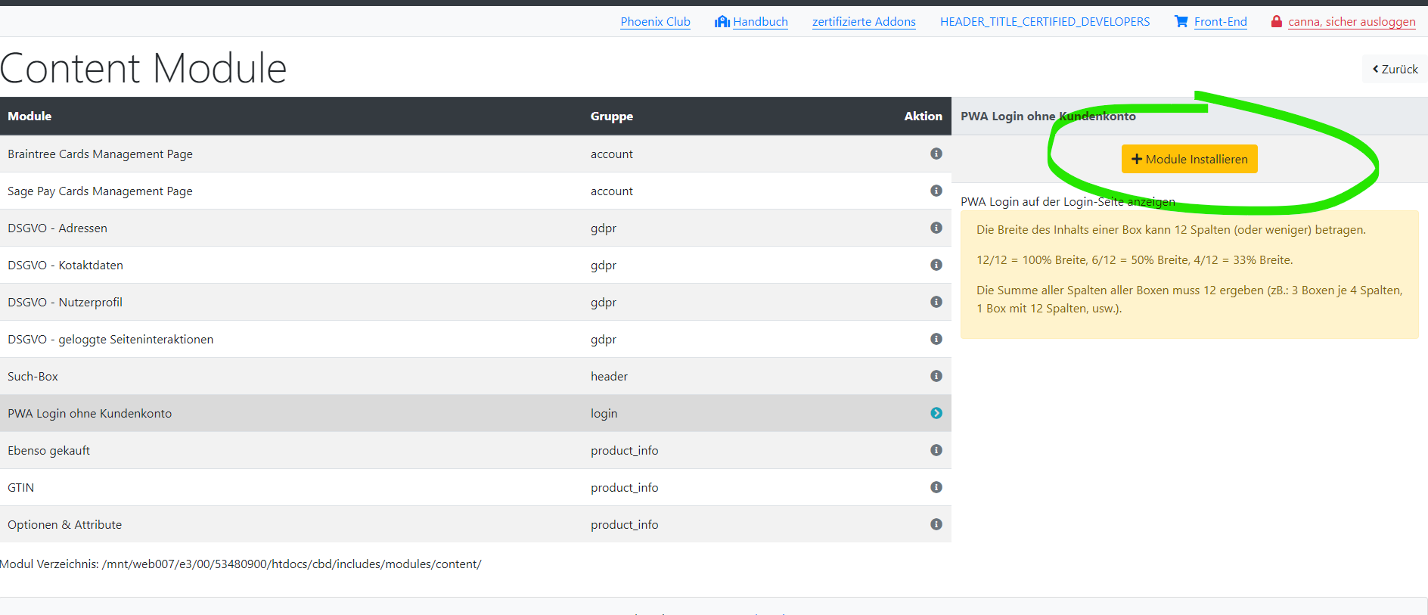Open zertifizierte Addons link

[x=864, y=22]
